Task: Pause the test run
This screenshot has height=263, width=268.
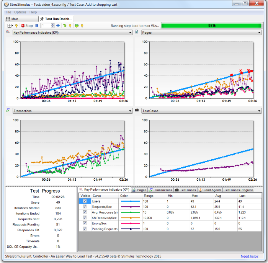Action: coord(37,26)
